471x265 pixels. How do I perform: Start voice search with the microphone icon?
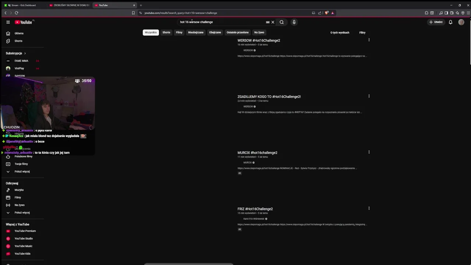[x=294, y=22]
